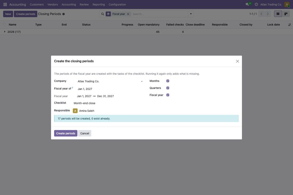Click the Atlas Trading Co. company switcher
This screenshot has height=195, width=293.
point(271,5)
